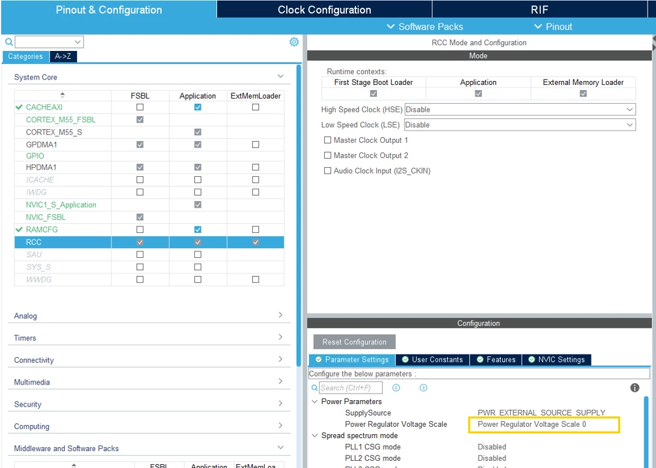This screenshot has width=656, height=468.
Task: Check Master Clock Output 1
Action: (327, 140)
